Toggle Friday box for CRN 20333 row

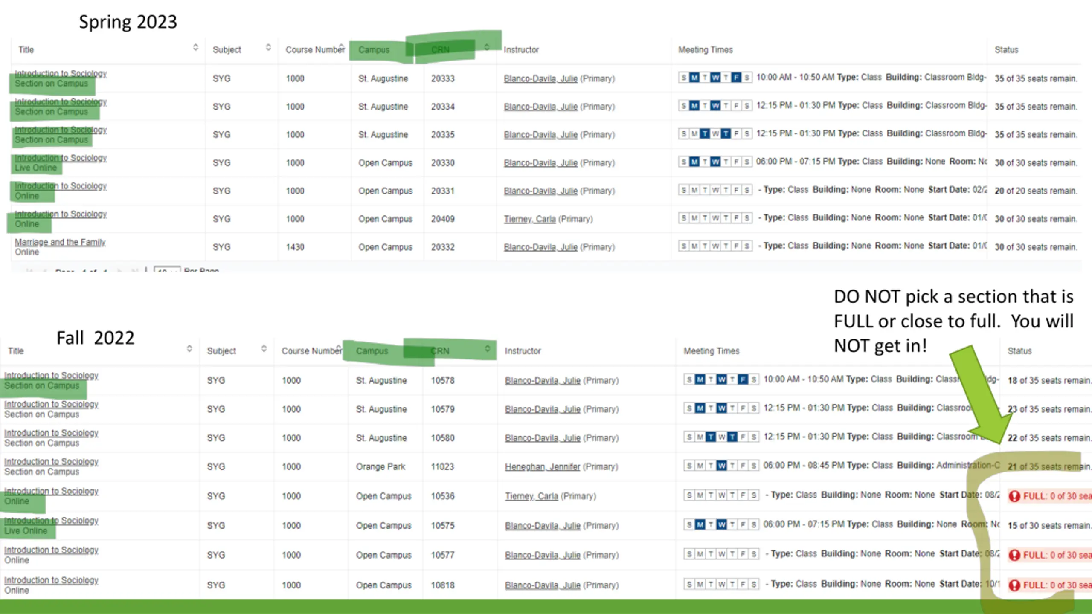736,77
